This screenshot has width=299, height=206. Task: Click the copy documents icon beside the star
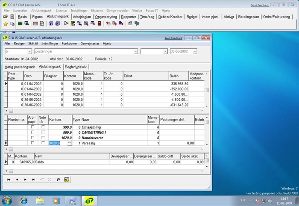12,24
